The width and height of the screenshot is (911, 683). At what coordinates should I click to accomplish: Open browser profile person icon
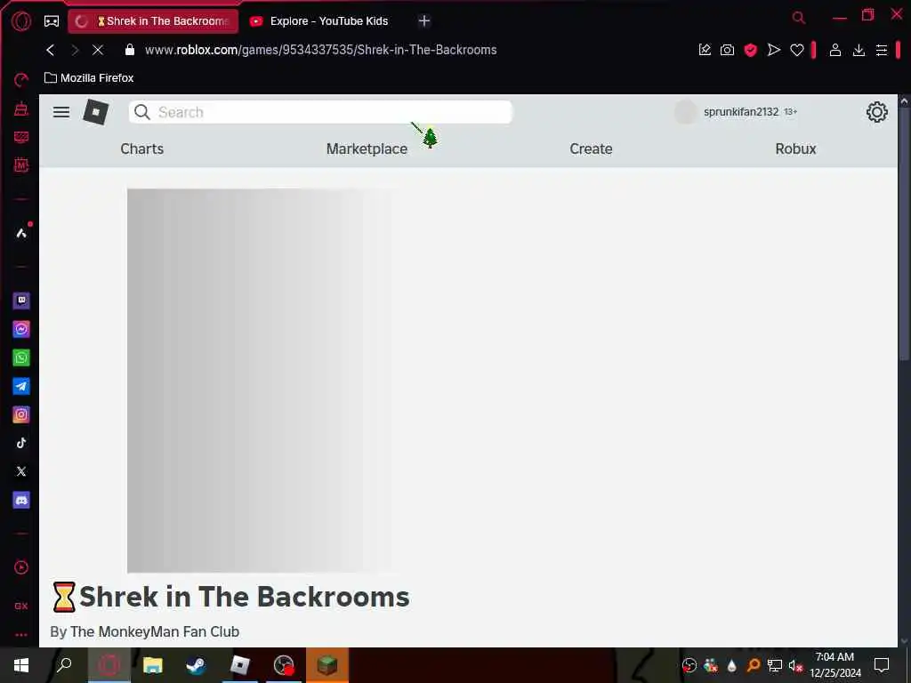[835, 51]
